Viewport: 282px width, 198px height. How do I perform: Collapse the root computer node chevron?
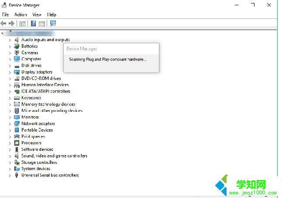[2, 34]
